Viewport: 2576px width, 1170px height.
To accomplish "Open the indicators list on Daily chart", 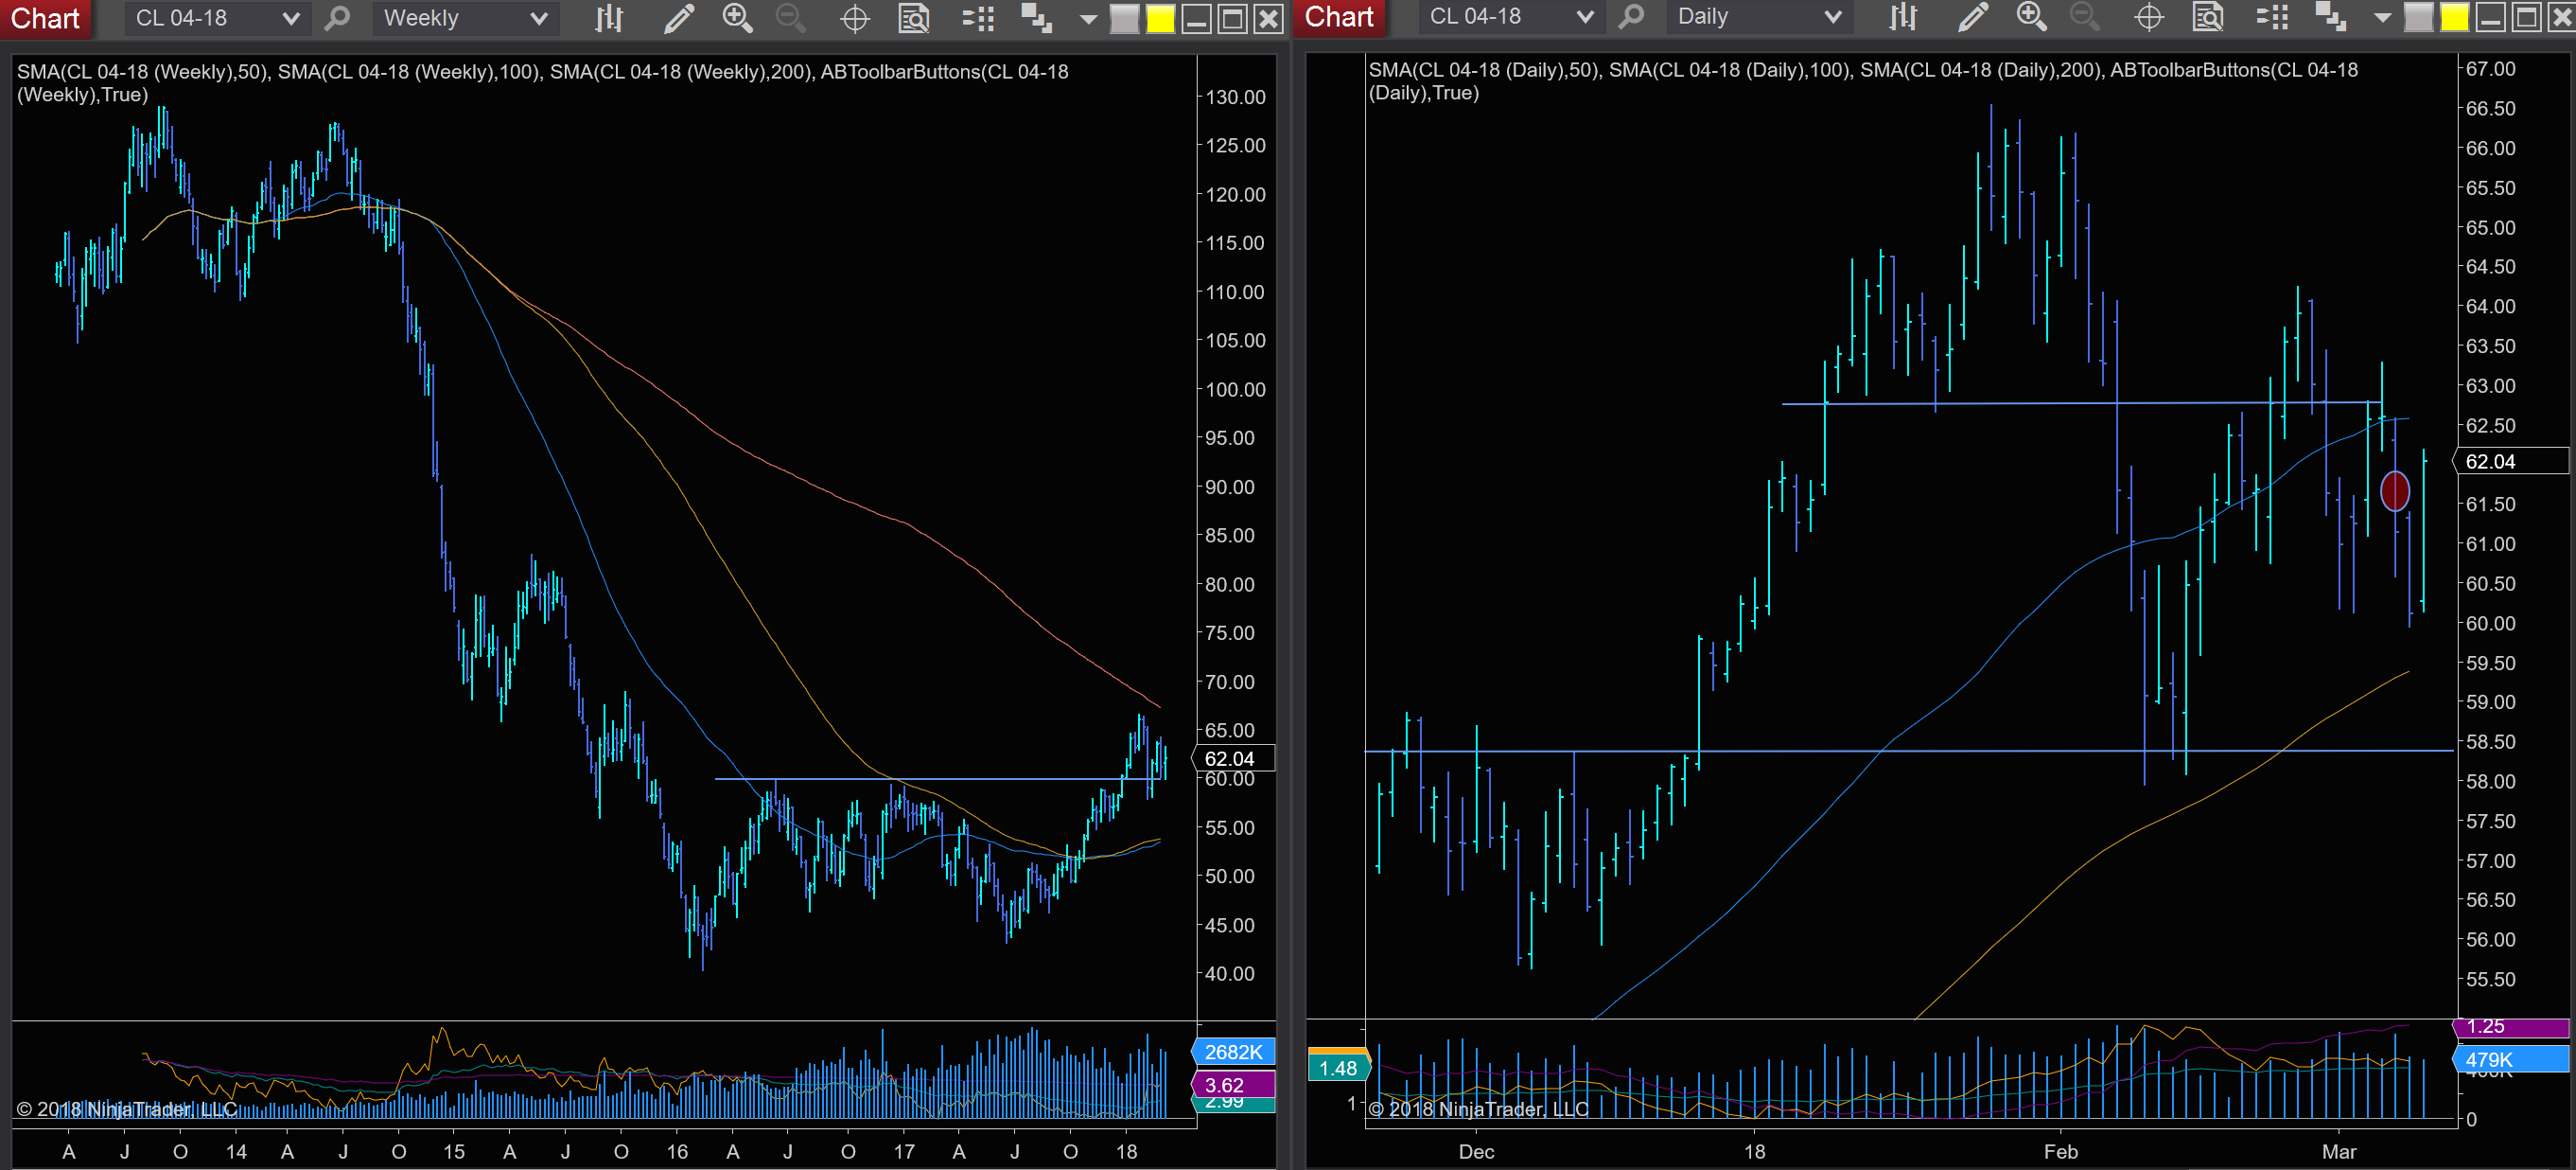I will [2271, 16].
